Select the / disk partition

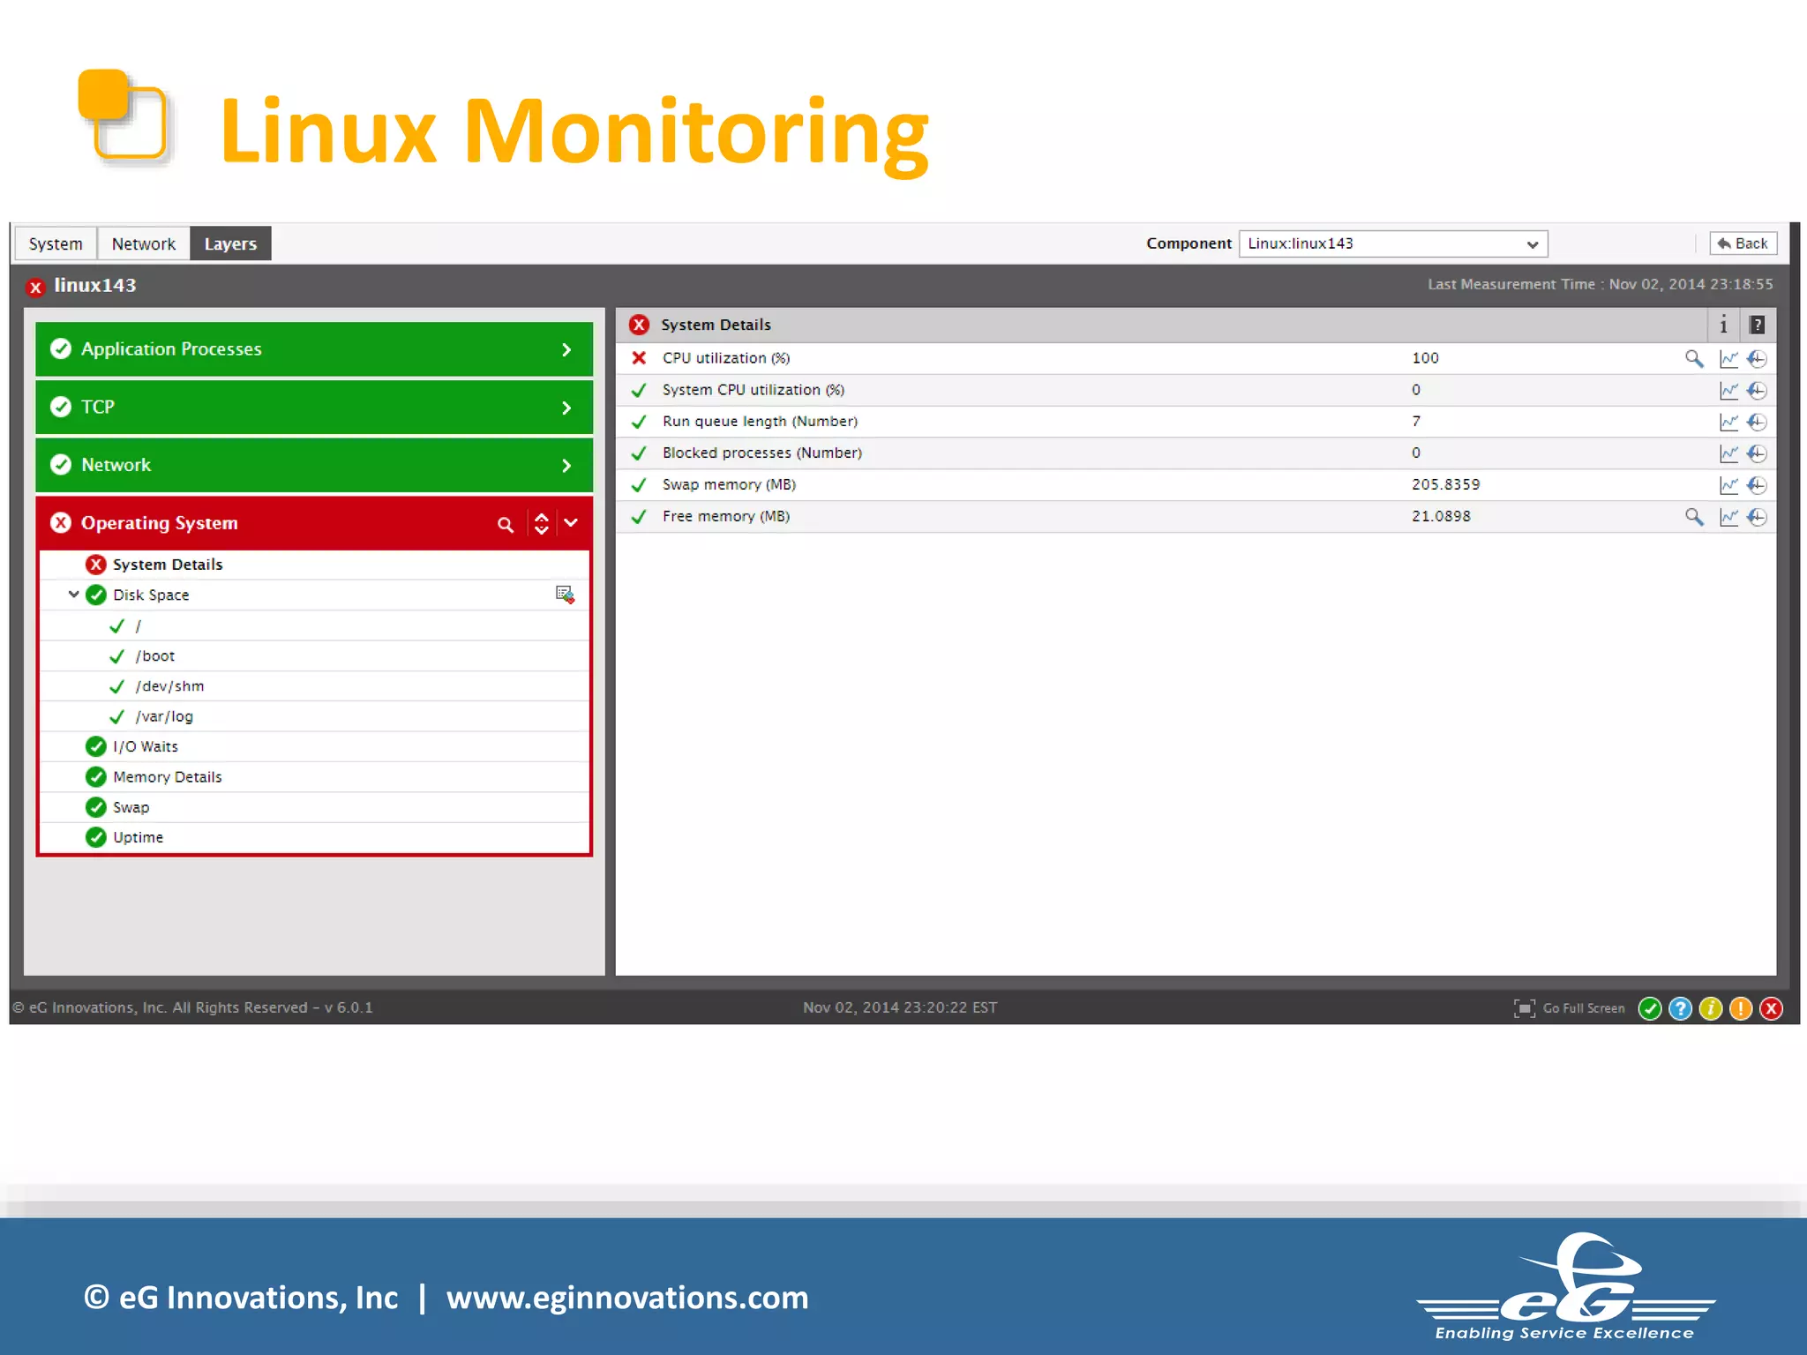(x=138, y=626)
